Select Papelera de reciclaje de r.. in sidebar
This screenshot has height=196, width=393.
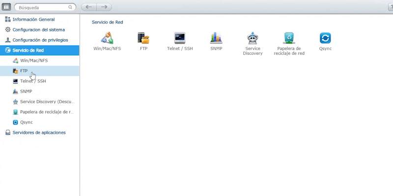[40, 112]
